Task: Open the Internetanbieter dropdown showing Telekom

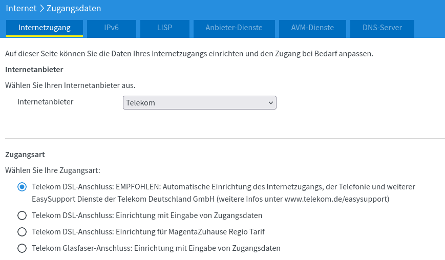Action: tap(200, 103)
